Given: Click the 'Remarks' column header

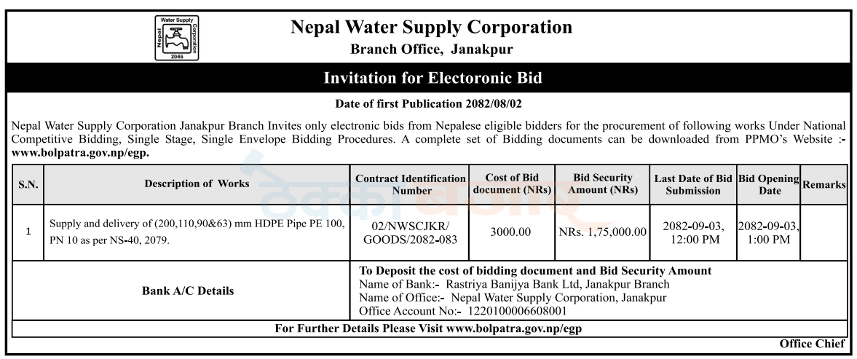Looking at the screenshot, I should [x=824, y=185].
